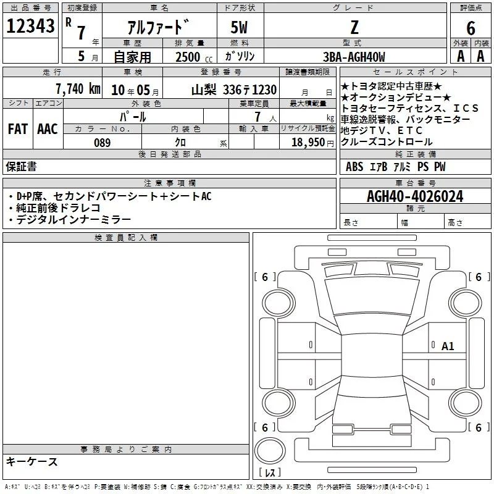
Task: Click the interior grade A under 内装
Action: pyautogui.click(x=481, y=56)
